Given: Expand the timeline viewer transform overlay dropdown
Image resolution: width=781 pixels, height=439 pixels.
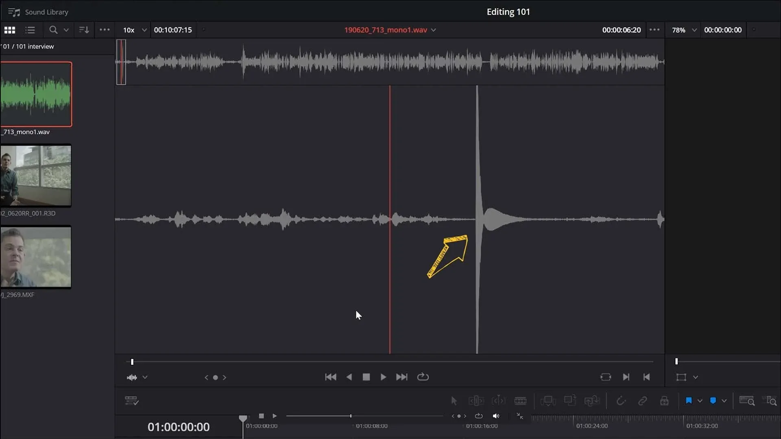Looking at the screenshot, I should pyautogui.click(x=696, y=377).
